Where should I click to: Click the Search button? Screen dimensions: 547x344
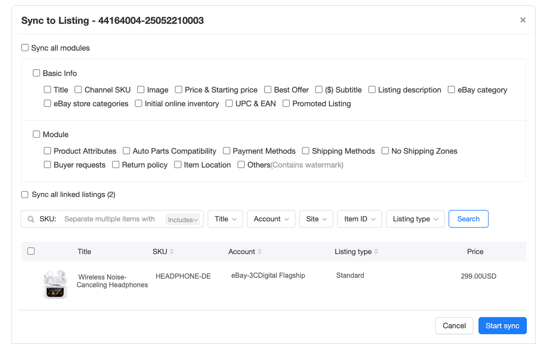(468, 219)
